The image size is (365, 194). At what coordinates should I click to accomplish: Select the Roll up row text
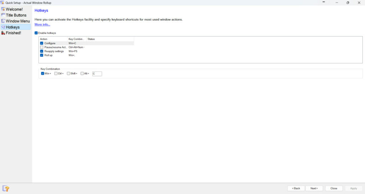pos(48,55)
